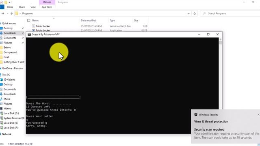Viewport: 260px width, 146px height.
Task: Click the console vertical scrollbar thumb
Action: [x=220, y=43]
